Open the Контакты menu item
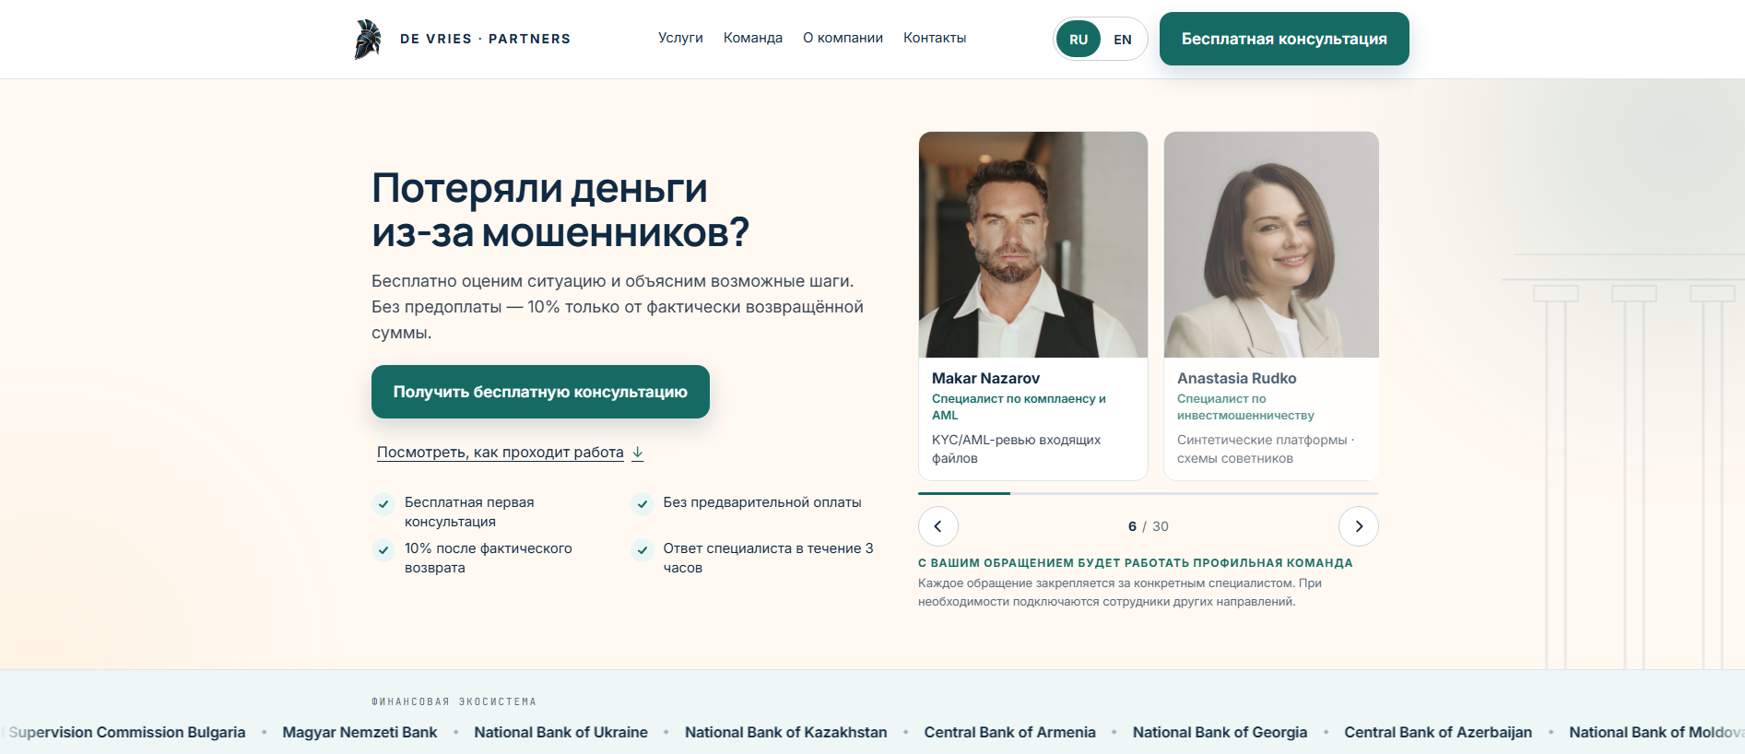 pos(935,38)
